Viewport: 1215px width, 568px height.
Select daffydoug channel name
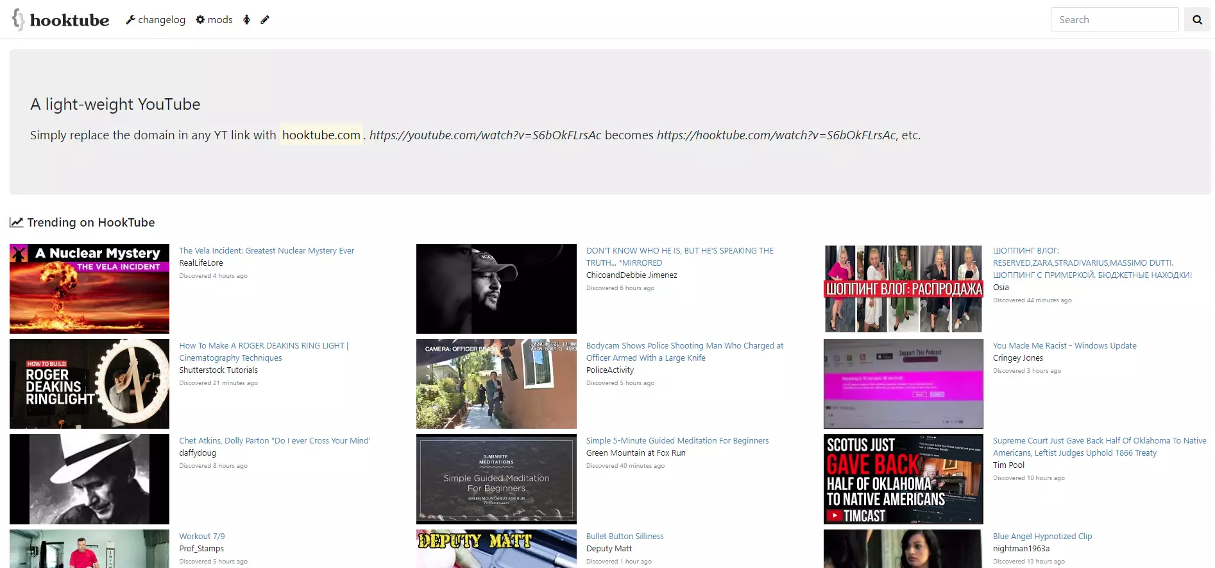pos(198,453)
